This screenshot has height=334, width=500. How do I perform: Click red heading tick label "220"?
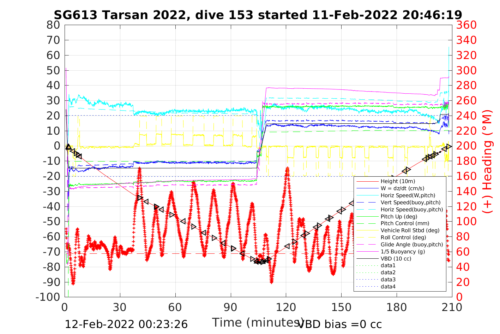point(466,131)
